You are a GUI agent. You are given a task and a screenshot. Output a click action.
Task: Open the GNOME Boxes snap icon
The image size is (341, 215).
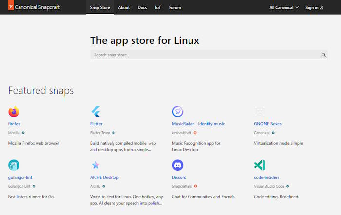(x=260, y=112)
